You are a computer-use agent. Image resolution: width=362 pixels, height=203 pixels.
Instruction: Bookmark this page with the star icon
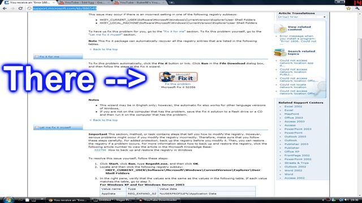click(348, 8)
